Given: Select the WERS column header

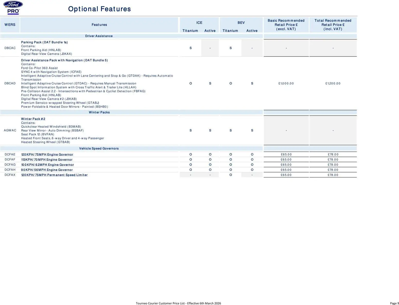Looking at the screenshot, I should 10,25.
